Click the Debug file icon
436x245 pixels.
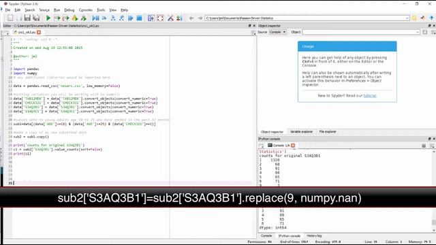95,18
